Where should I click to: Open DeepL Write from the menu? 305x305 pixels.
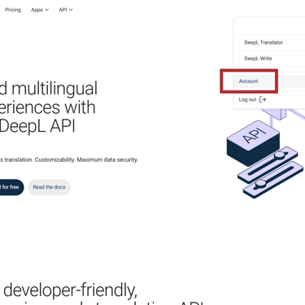click(272, 59)
